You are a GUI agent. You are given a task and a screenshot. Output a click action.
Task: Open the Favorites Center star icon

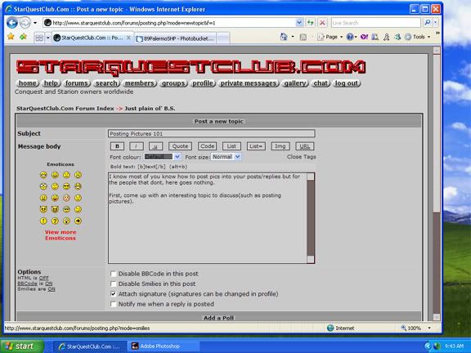11,37
